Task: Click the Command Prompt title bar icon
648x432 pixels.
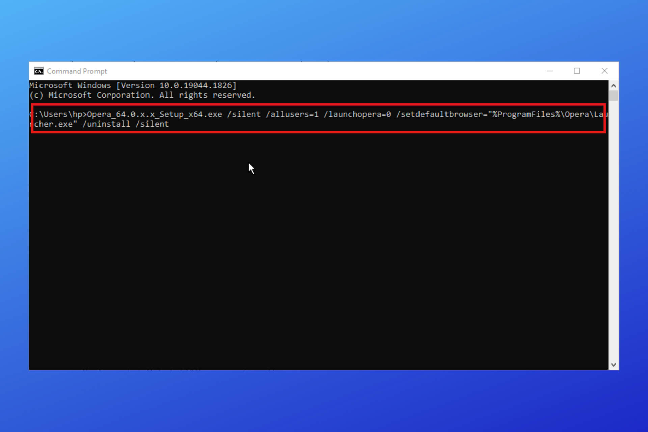Action: (38, 71)
